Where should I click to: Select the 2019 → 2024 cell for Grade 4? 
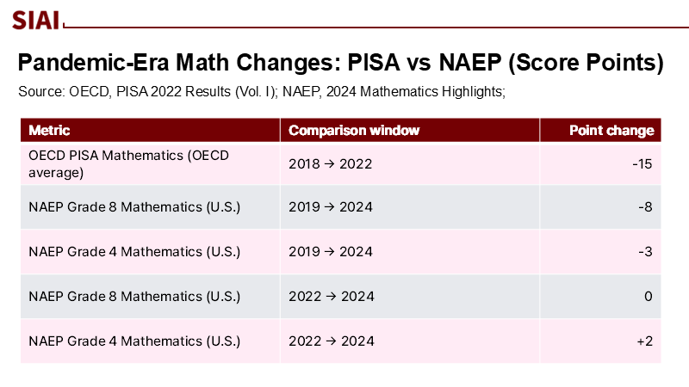[x=331, y=251]
